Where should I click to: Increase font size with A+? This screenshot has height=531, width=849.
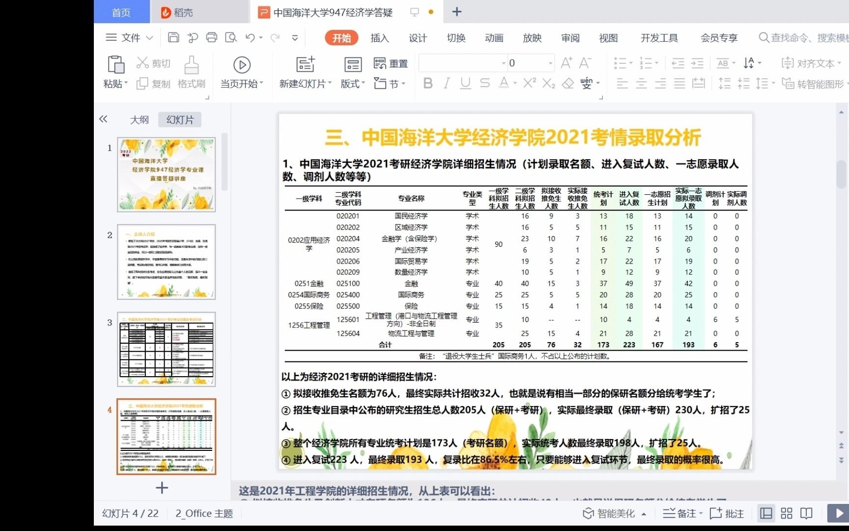tap(566, 63)
